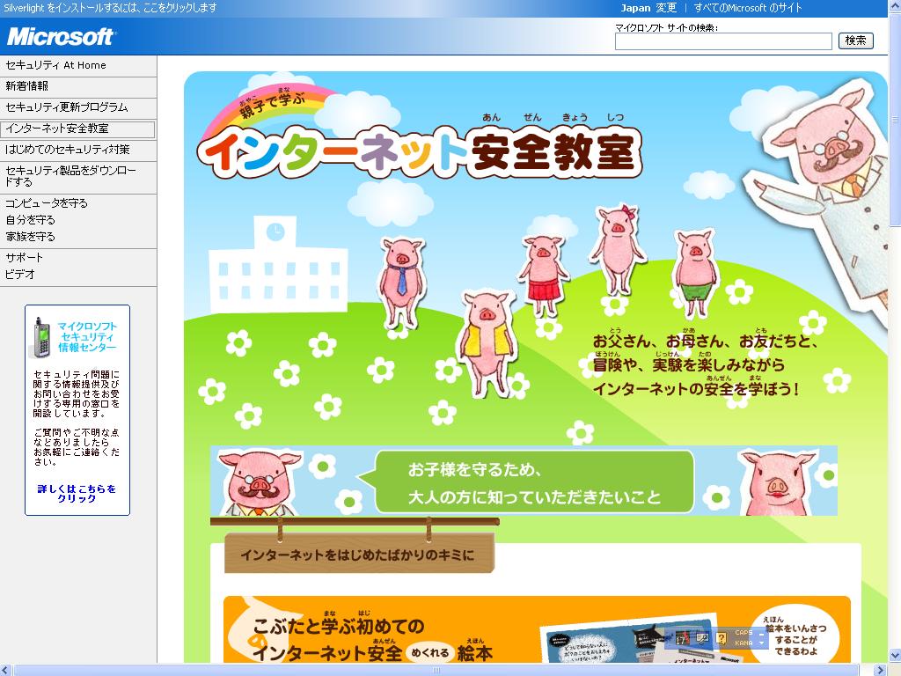Click the めくれる label on picture book banner
The image size is (901, 676).
point(430,652)
